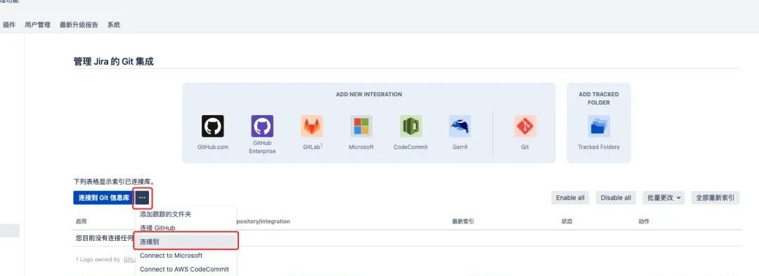
Task: Open the 插件 navigation tab
Action: [9, 25]
